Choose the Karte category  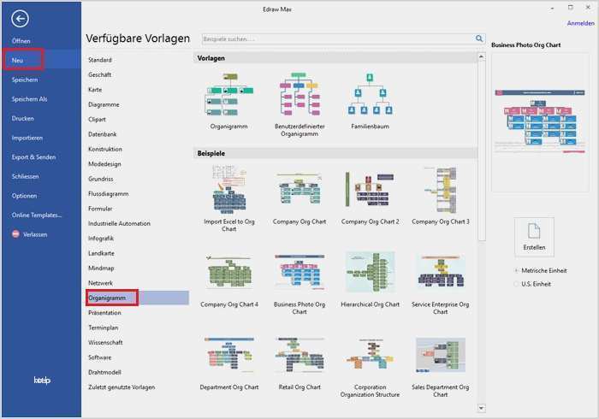(x=95, y=90)
